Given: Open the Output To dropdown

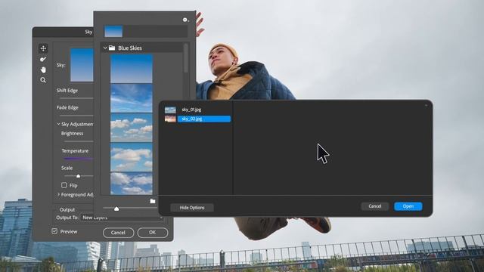Looking at the screenshot, I should click(x=123, y=218).
